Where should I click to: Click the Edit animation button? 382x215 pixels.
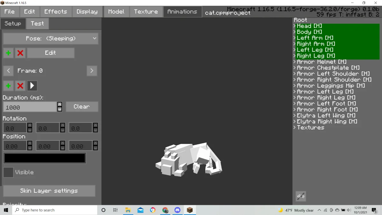pos(51,53)
